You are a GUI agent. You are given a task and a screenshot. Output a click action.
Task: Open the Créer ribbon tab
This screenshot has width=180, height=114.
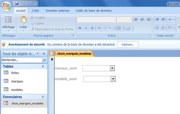pos(35,10)
